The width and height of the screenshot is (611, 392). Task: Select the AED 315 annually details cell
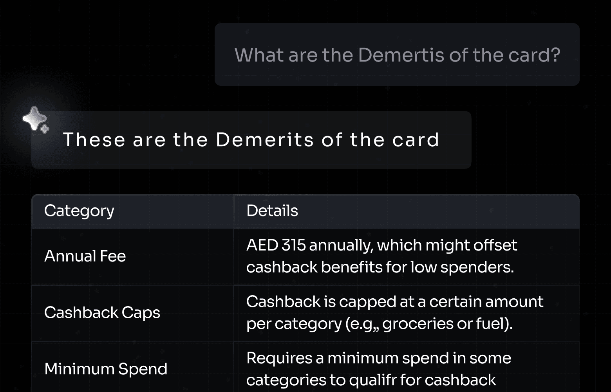point(381,256)
